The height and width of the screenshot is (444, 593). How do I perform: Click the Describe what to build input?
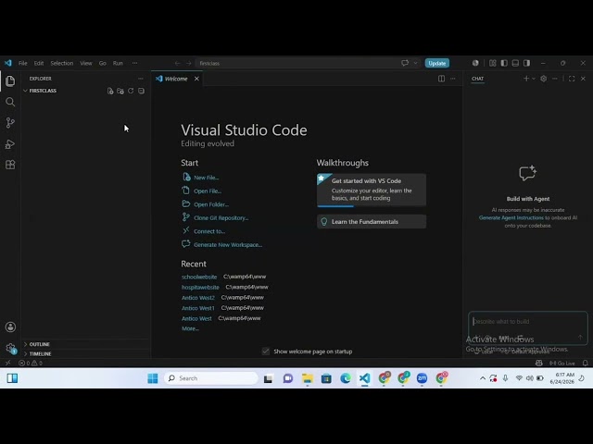(x=527, y=322)
